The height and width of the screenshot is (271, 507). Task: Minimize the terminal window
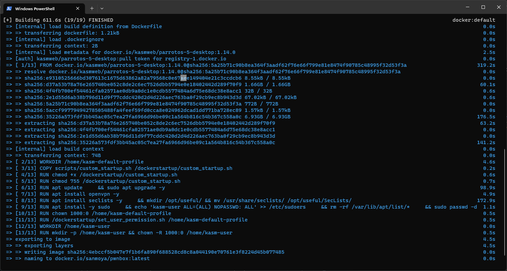(x=467, y=7)
